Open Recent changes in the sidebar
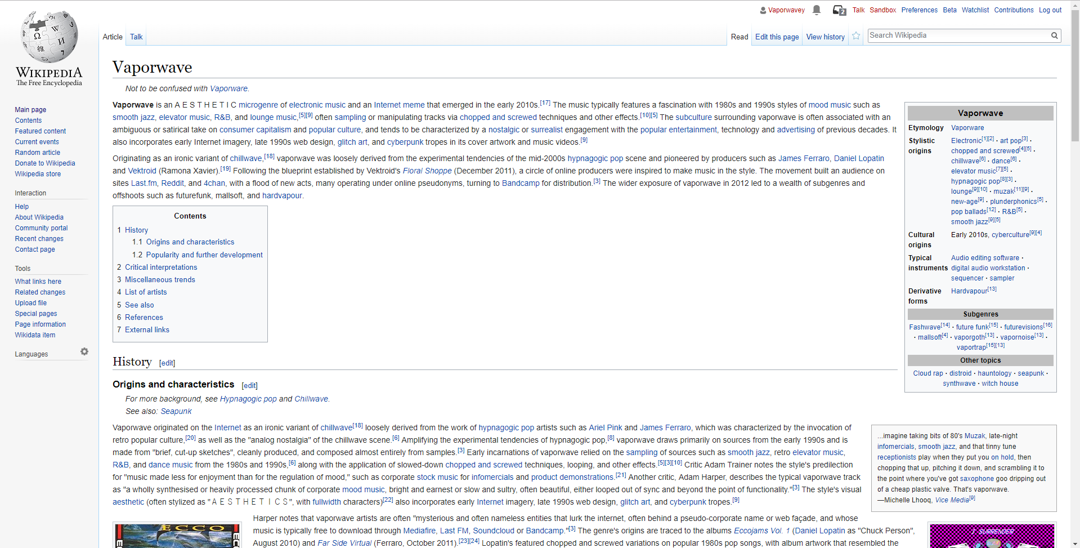Viewport: 1080px width, 548px height. (39, 239)
